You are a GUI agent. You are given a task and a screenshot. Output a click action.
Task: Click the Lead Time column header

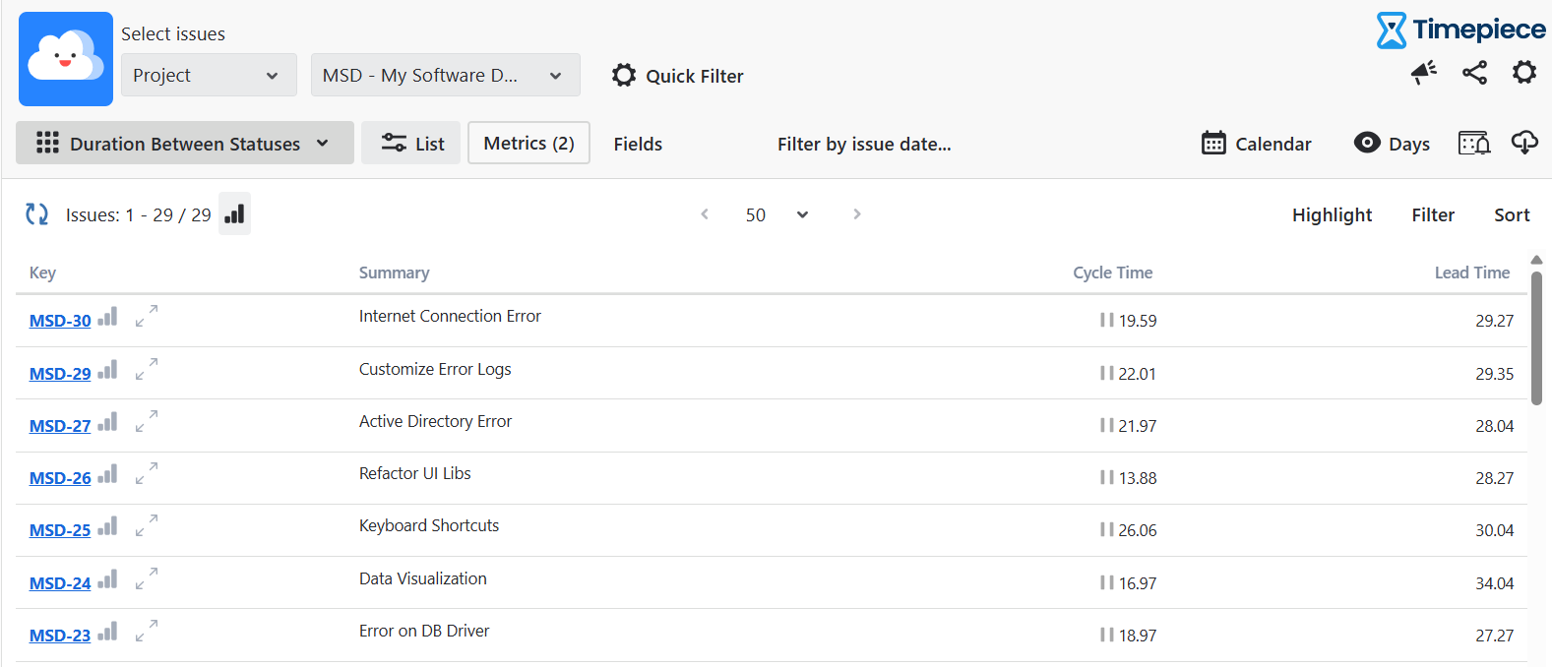(1471, 273)
